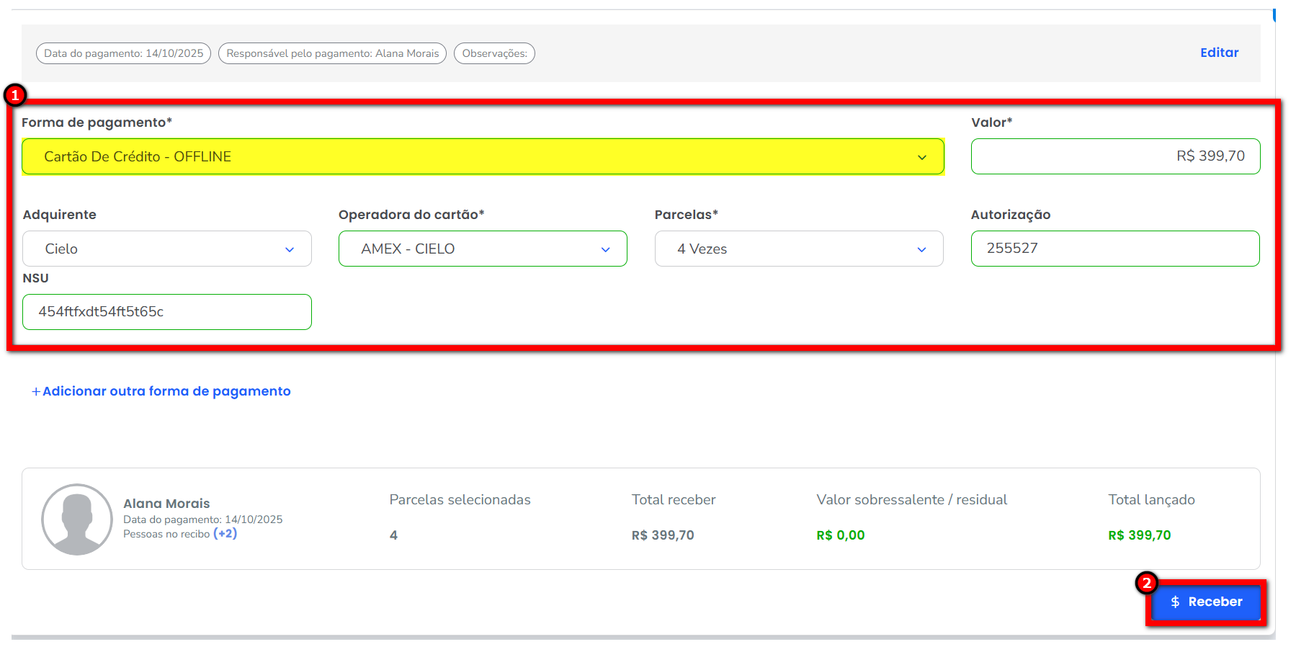Click the (+2) people on receipt link
The image size is (1296, 647).
(x=225, y=534)
